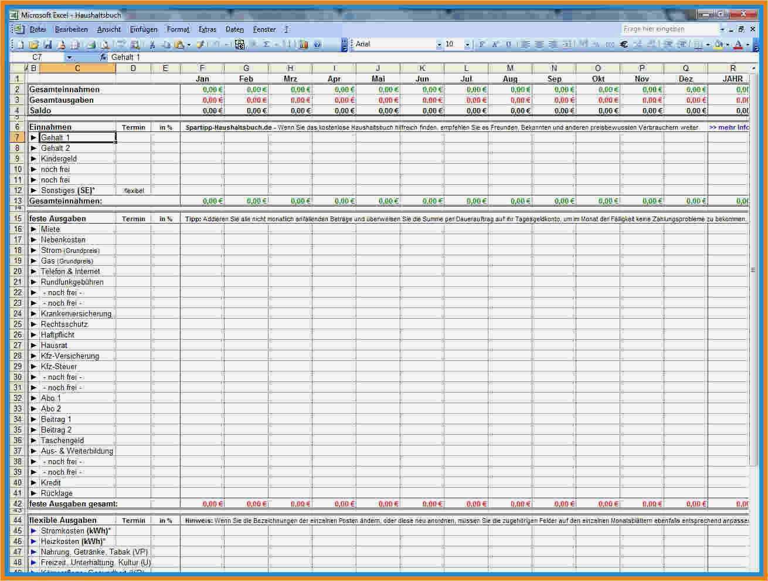Click the function fx icon by formula bar

pos(103,57)
